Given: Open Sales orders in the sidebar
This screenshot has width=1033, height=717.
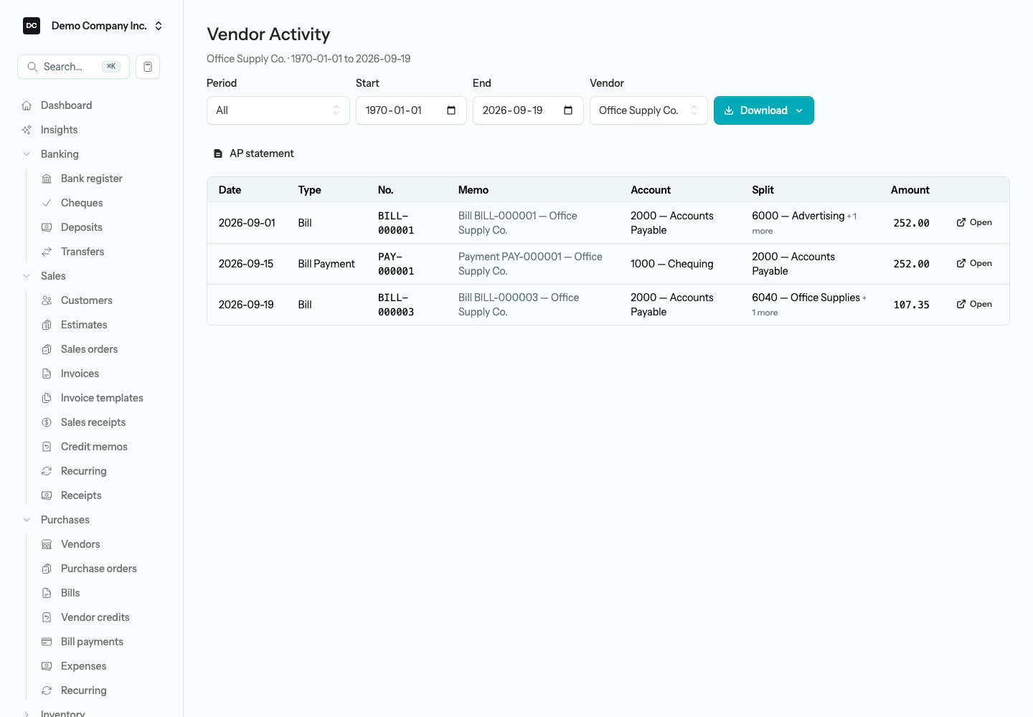Looking at the screenshot, I should 89,349.
